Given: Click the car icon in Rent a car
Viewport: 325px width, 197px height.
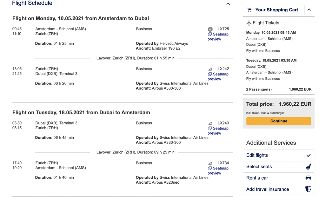Looking at the screenshot, I should point(308,178).
